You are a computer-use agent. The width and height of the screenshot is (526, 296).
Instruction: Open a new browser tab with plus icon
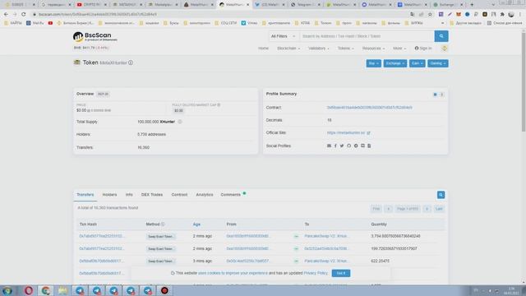click(x=472, y=5)
